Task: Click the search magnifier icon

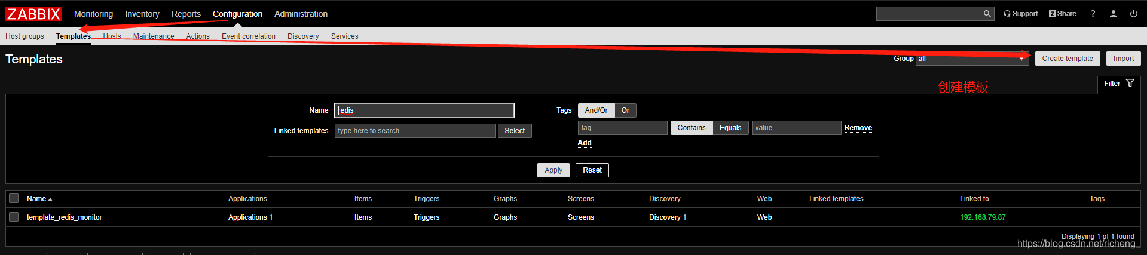Action: coord(987,14)
